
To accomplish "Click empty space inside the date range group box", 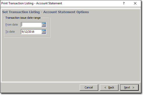I will tap(27, 35).
